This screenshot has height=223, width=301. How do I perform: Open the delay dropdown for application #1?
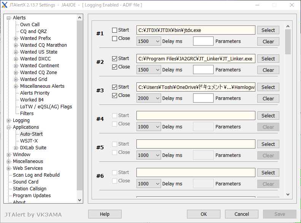point(149,41)
